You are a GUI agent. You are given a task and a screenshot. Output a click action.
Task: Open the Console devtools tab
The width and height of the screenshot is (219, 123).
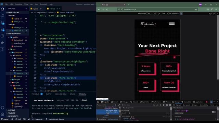pos(115,102)
